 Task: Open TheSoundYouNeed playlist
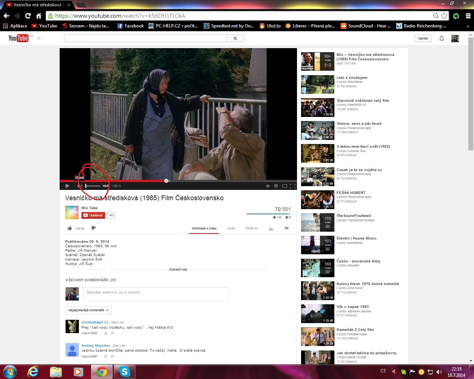click(354, 216)
